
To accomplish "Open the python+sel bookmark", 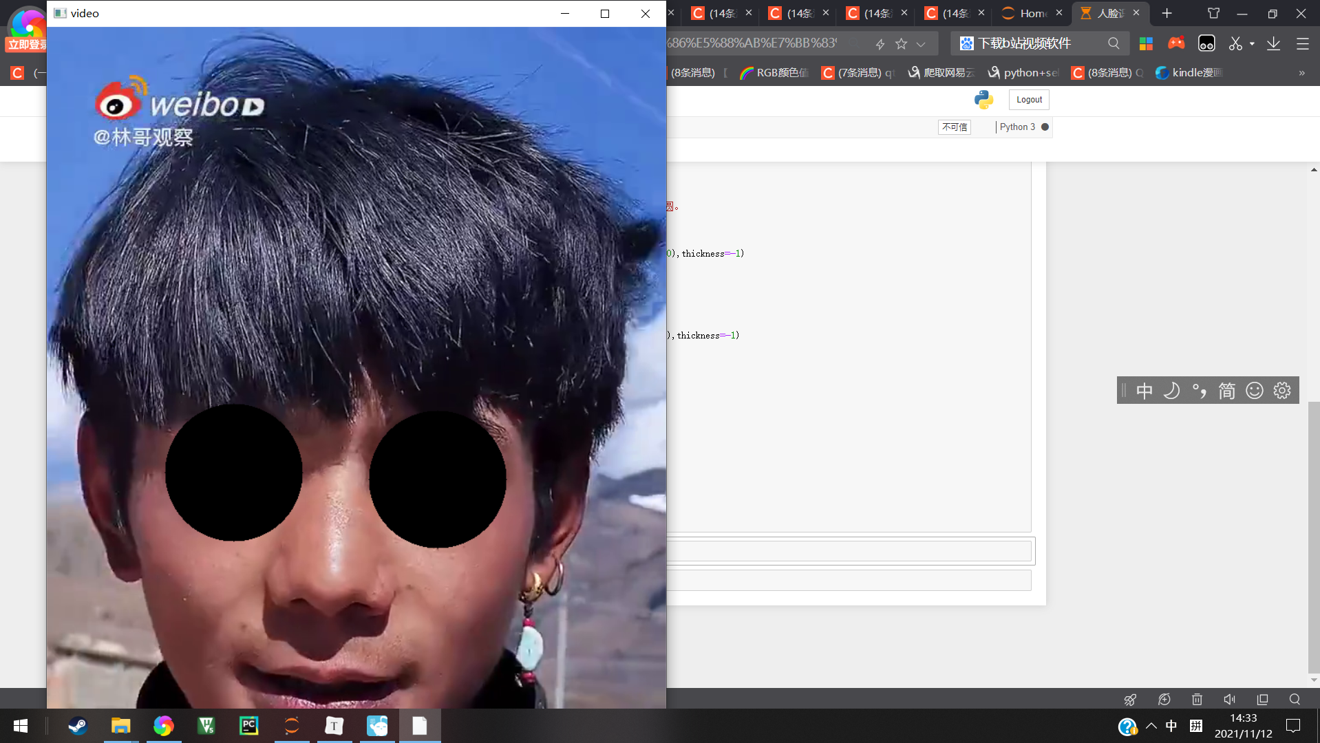I will click(x=1023, y=72).
